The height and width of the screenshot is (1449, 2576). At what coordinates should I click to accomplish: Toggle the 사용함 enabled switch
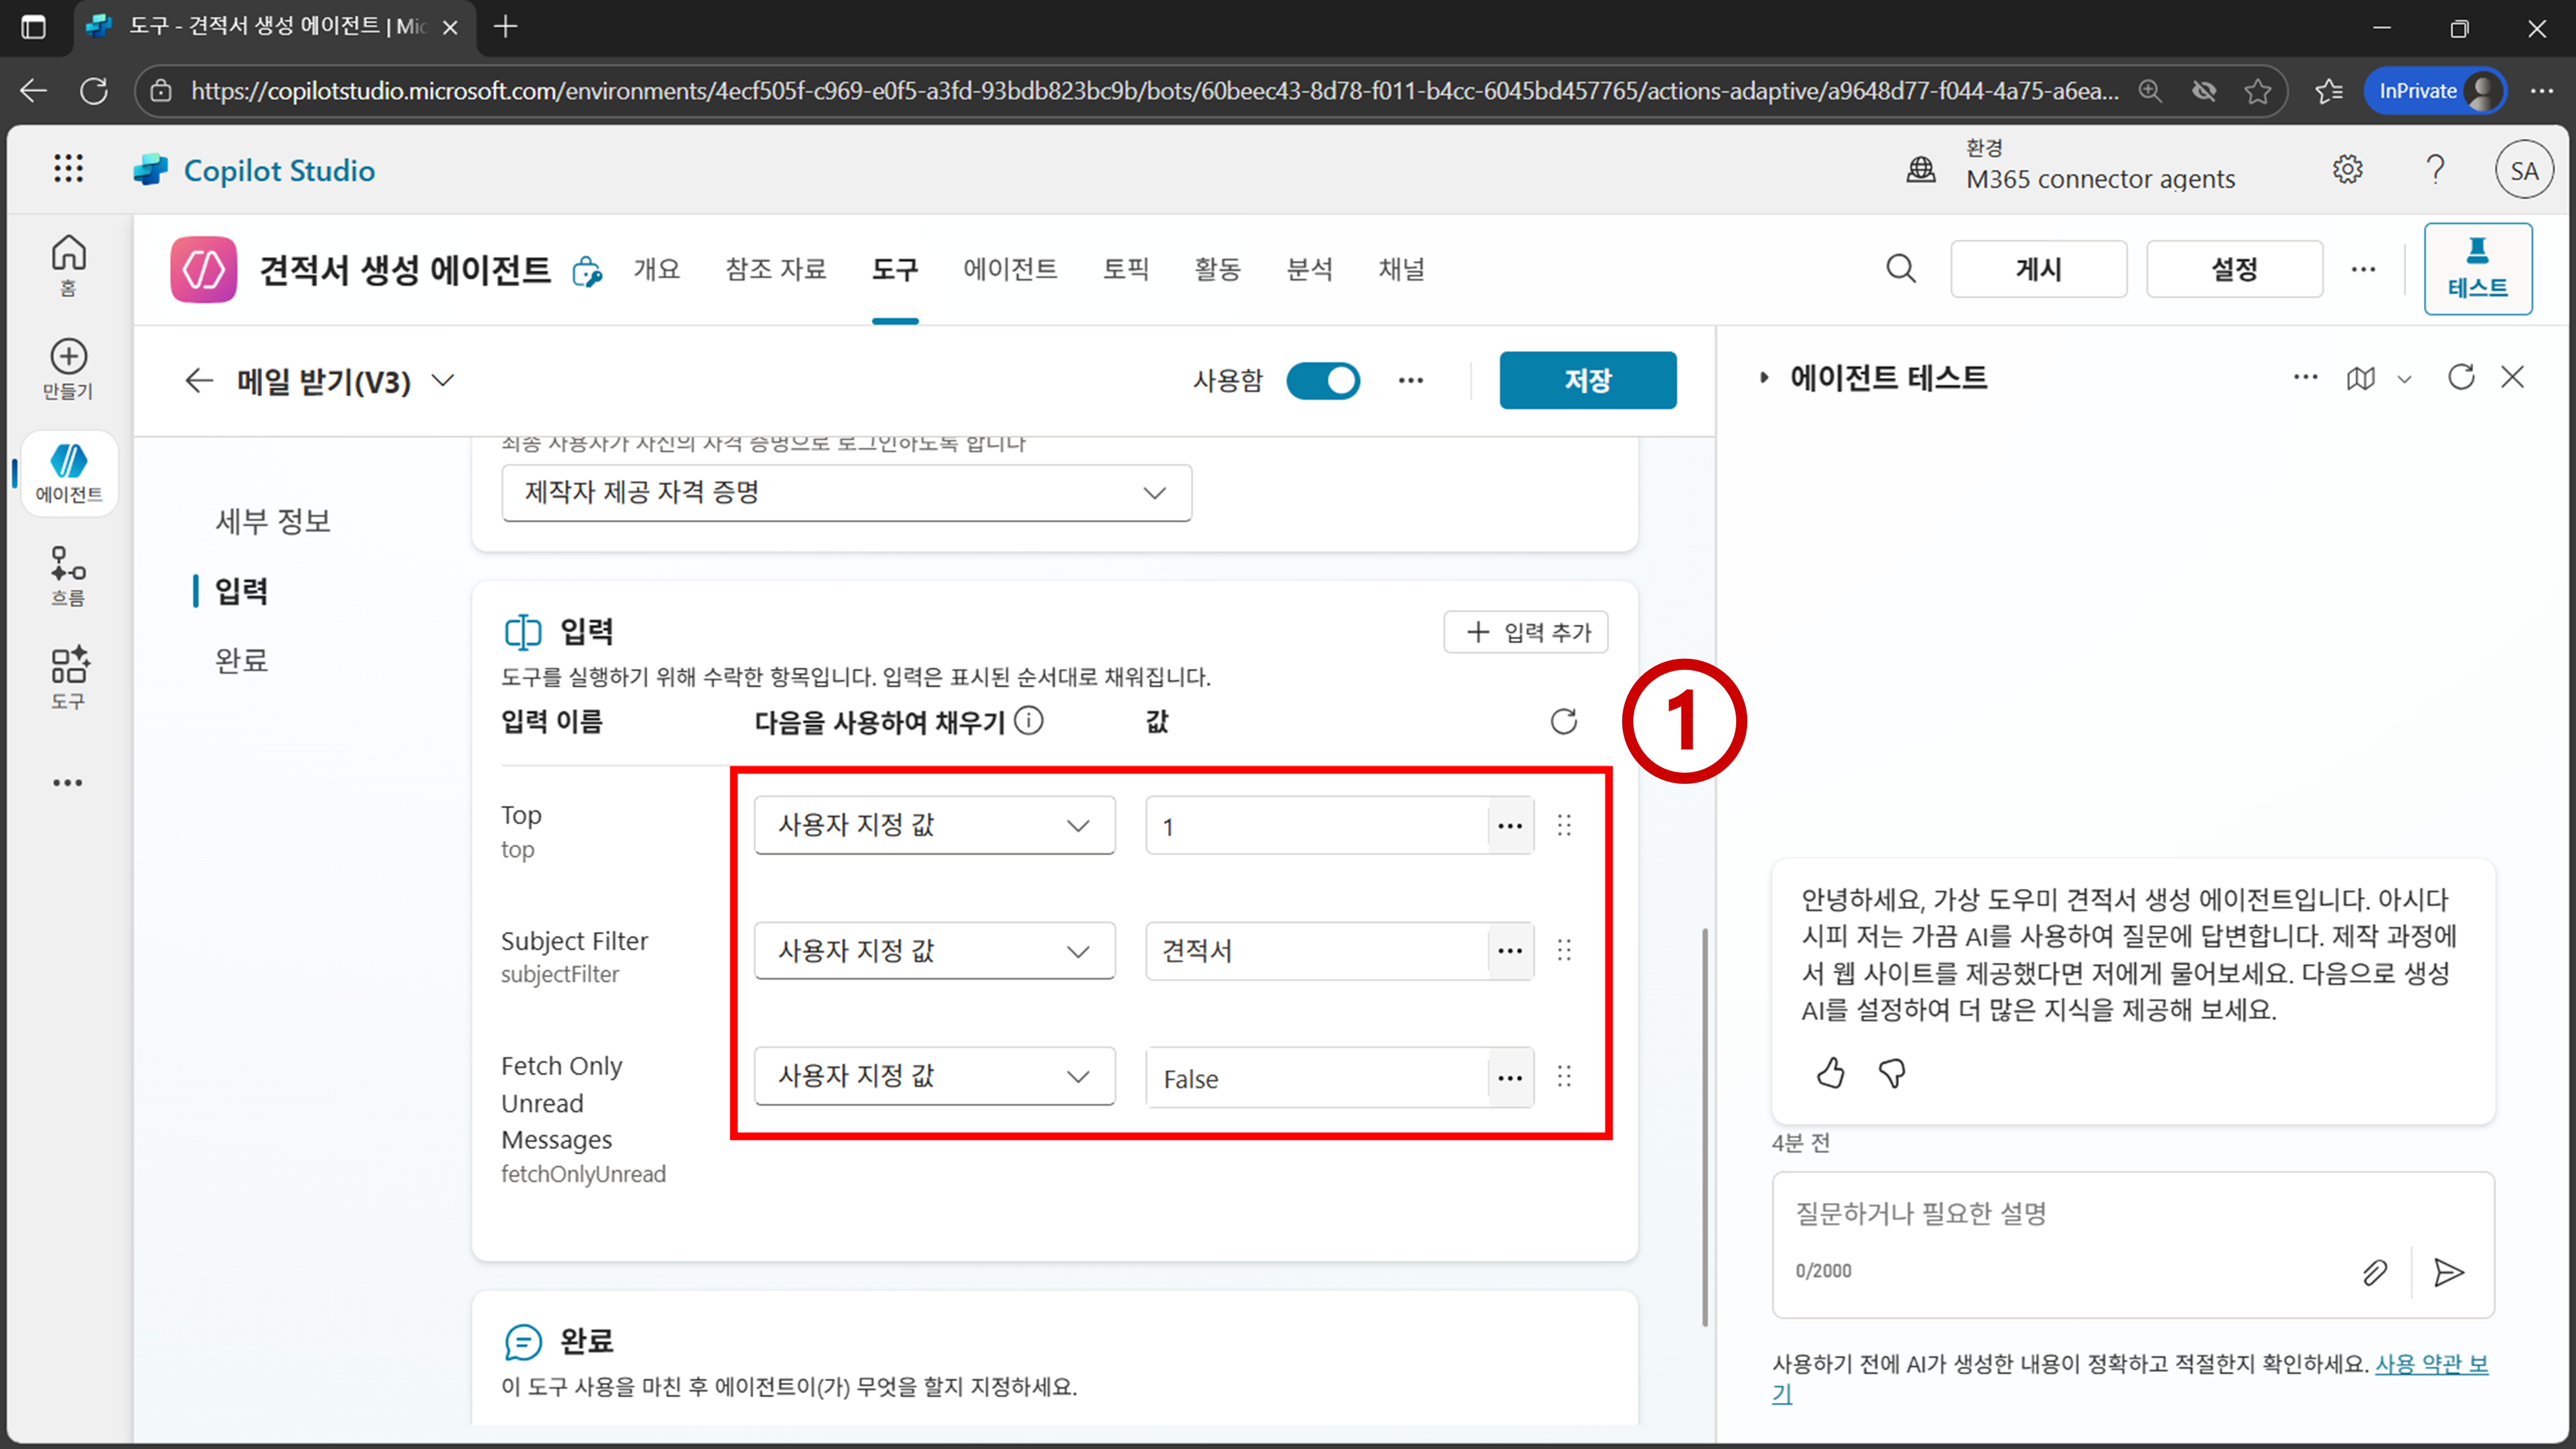pos(1322,380)
